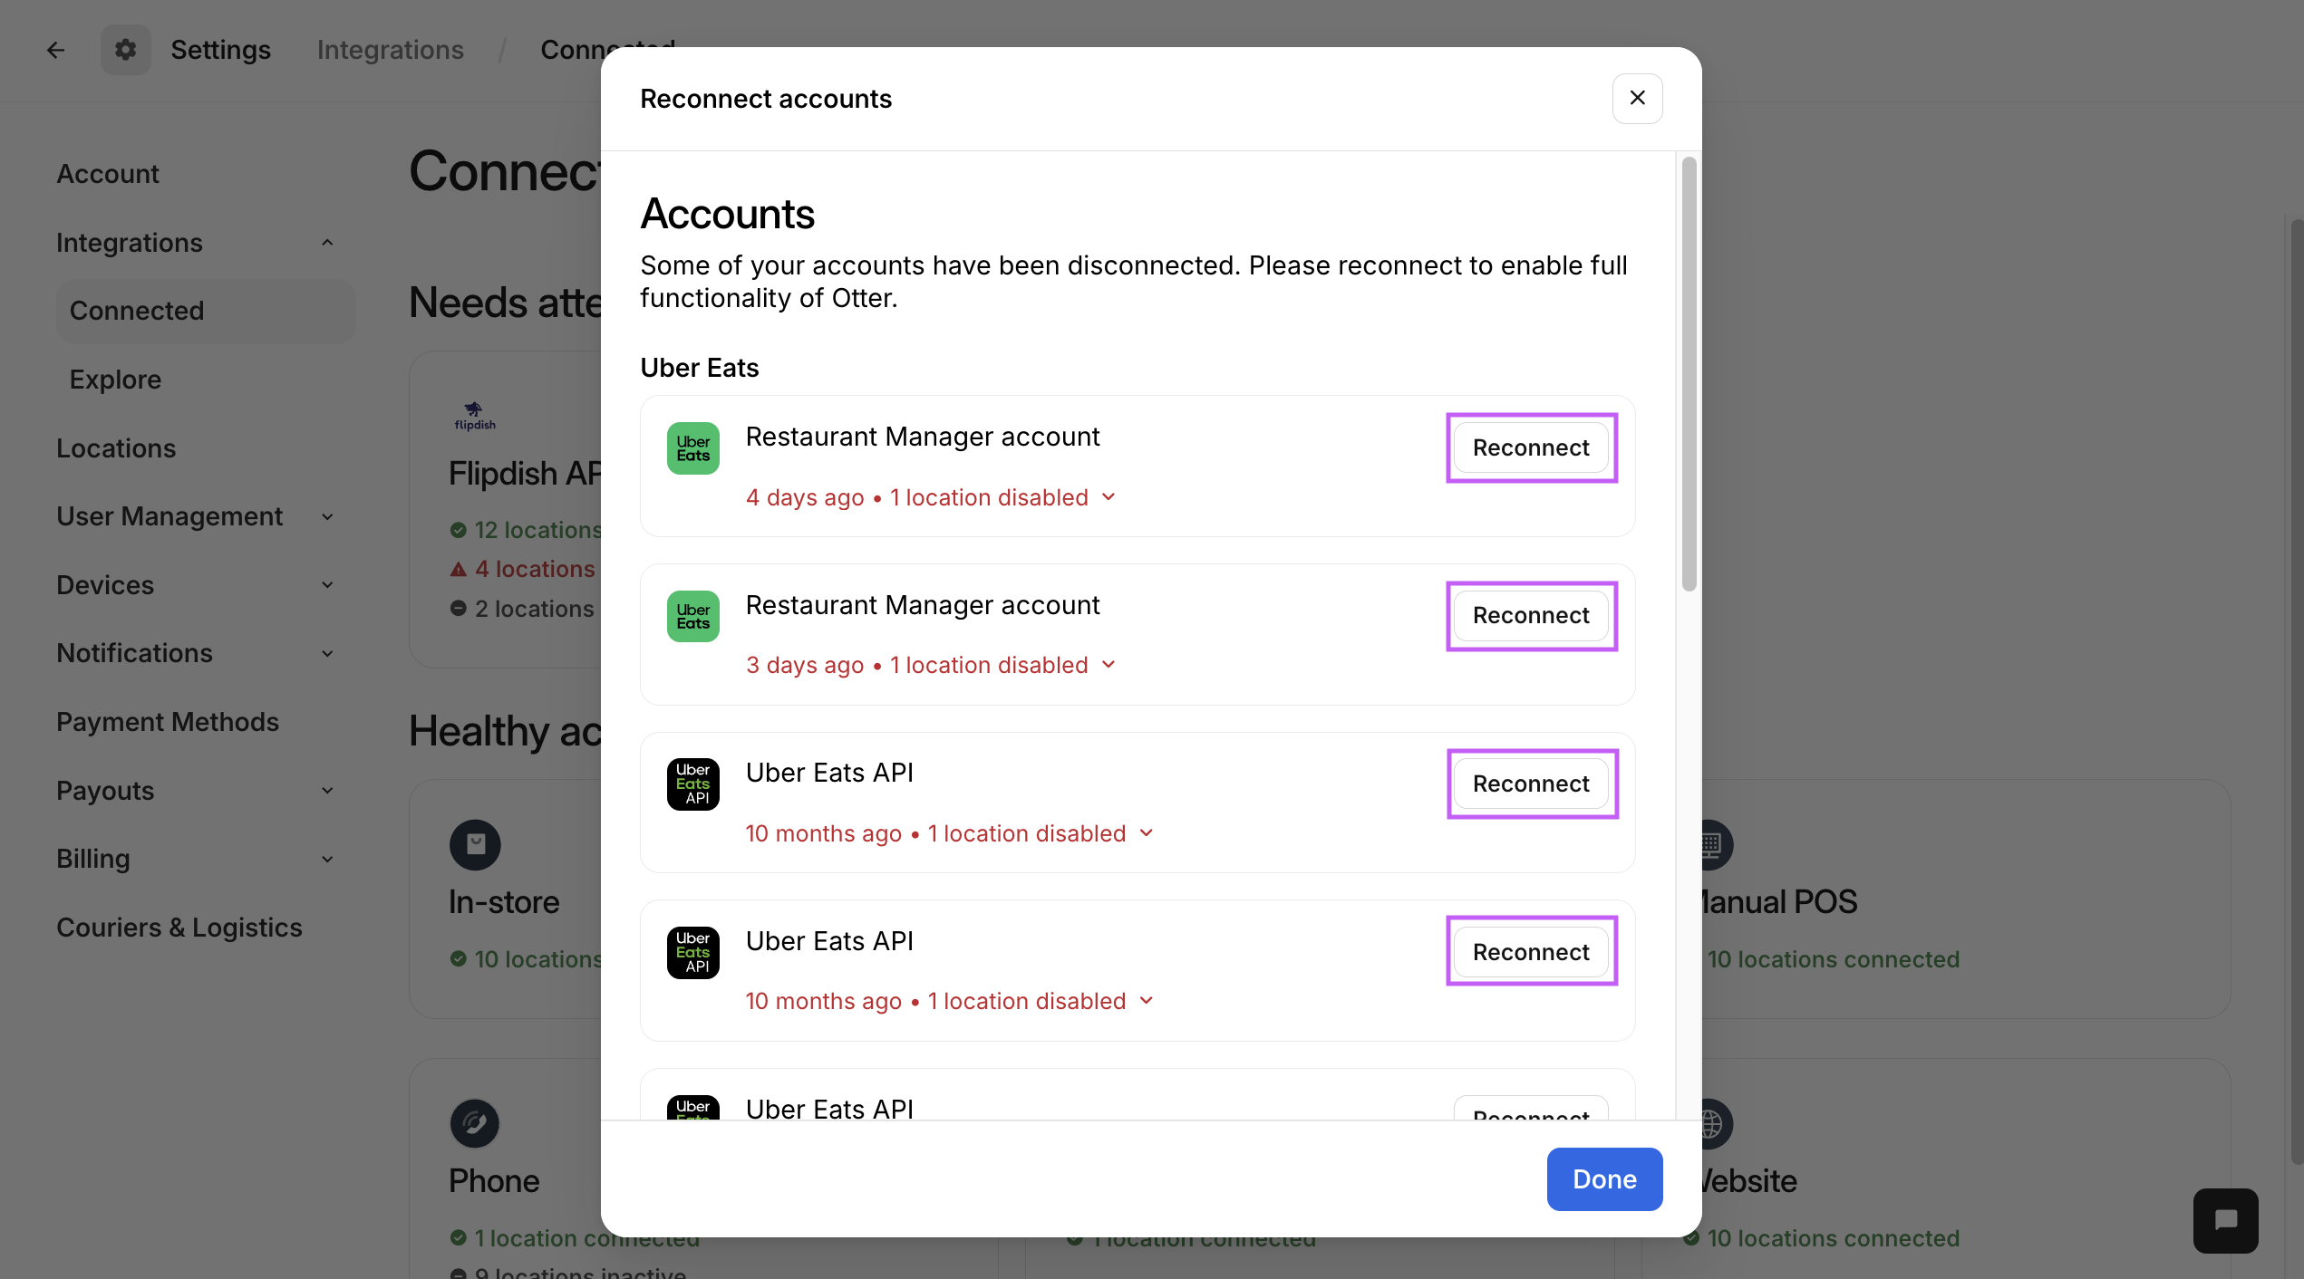Expand the User Management sidebar section

tap(327, 516)
